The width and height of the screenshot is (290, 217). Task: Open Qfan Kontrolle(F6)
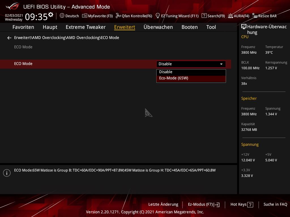tap(134, 16)
